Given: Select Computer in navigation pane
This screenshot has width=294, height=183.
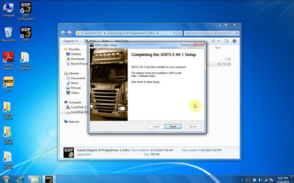Looking at the screenshot, I should (x=74, y=102).
